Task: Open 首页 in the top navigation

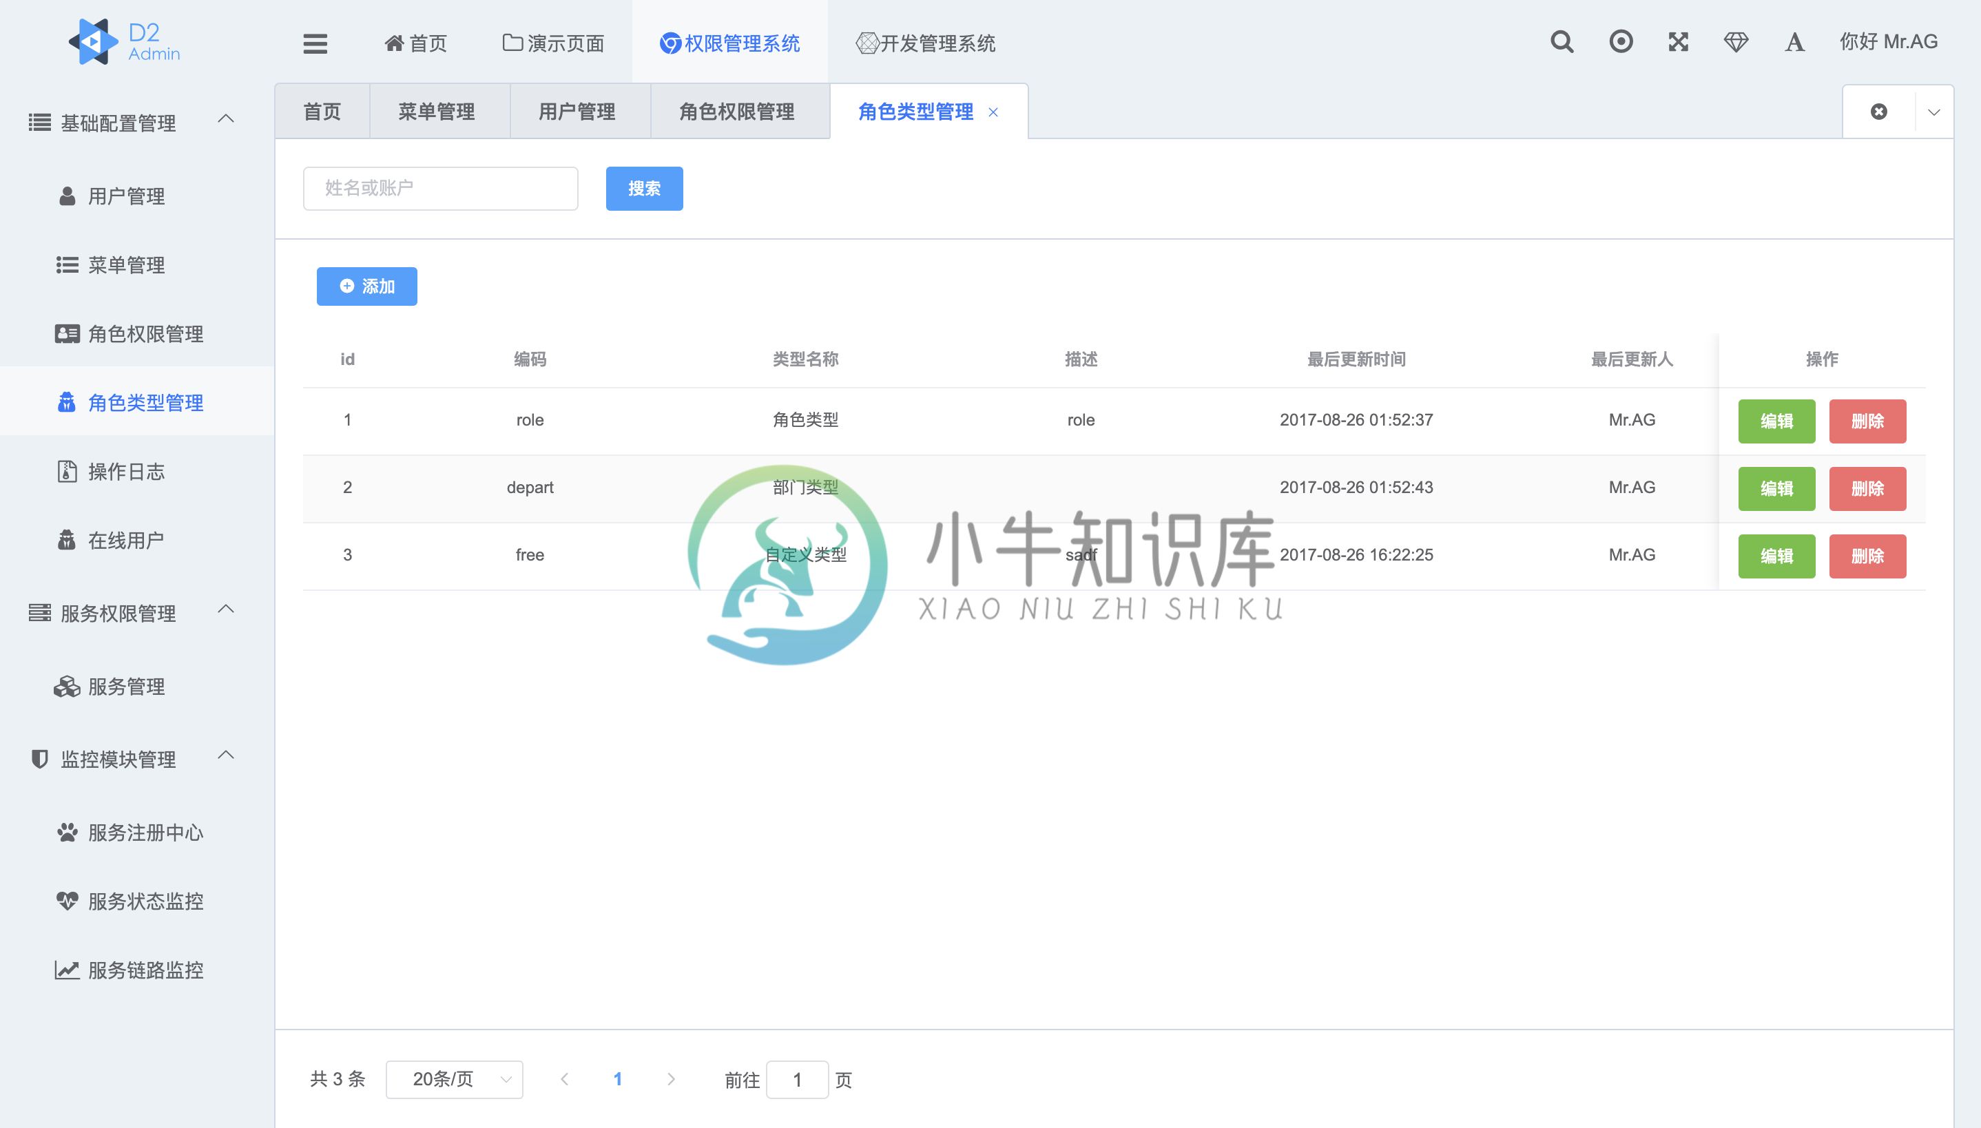Action: pos(416,43)
